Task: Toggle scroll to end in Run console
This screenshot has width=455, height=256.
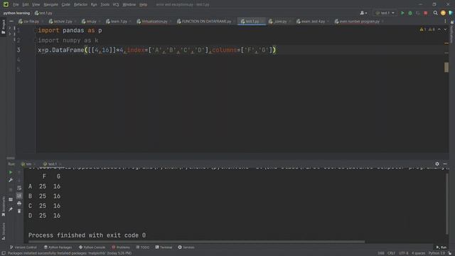Action: coord(19,196)
